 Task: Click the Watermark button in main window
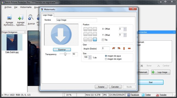pos(143,72)
